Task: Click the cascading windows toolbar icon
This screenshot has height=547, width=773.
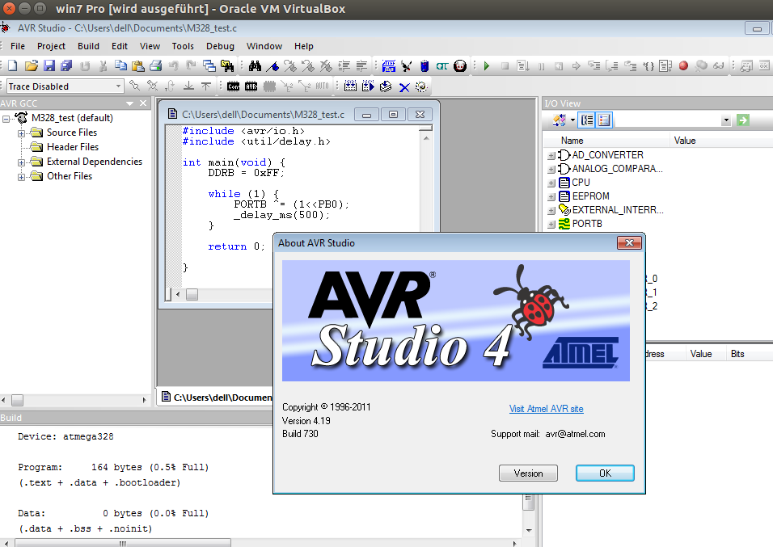Action: pos(209,65)
